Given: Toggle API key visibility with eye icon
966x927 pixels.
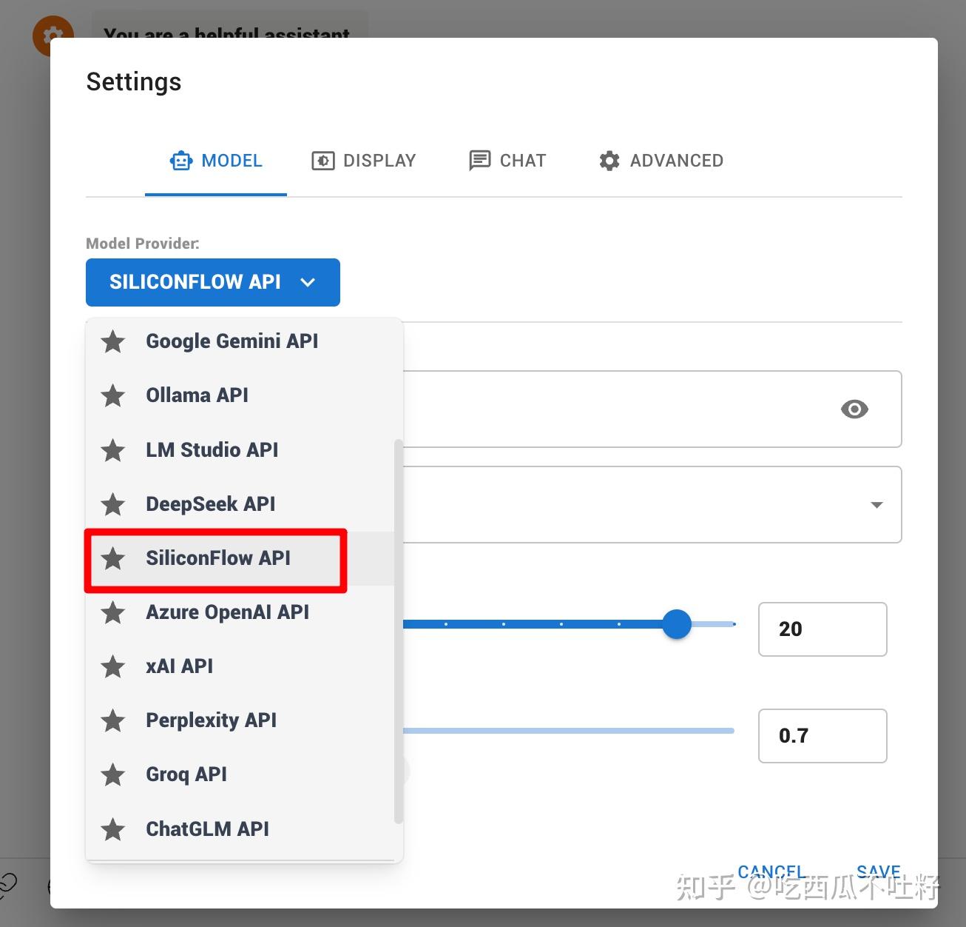Looking at the screenshot, I should (x=854, y=409).
